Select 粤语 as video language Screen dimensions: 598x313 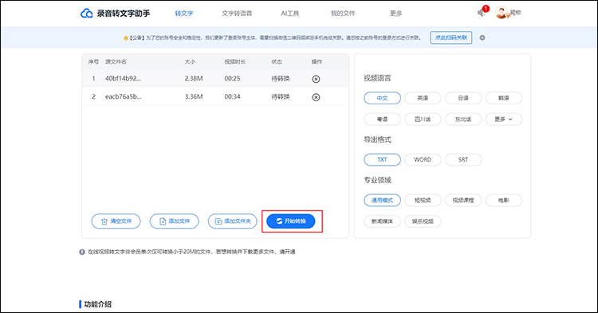(382, 119)
